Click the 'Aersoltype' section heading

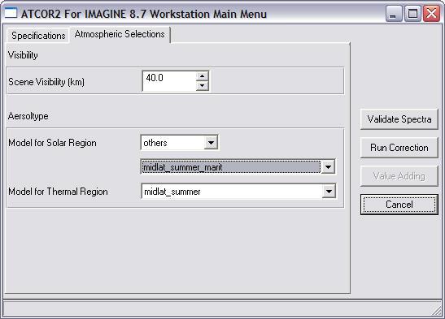point(28,116)
